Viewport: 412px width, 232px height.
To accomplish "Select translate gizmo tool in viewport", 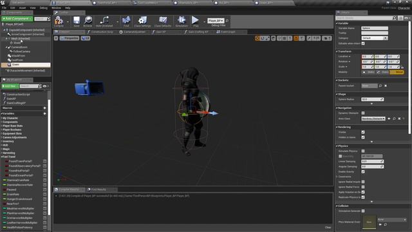I will (x=257, y=39).
